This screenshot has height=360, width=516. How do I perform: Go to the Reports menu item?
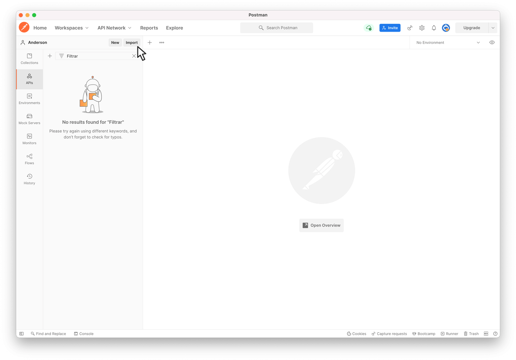[x=149, y=28]
